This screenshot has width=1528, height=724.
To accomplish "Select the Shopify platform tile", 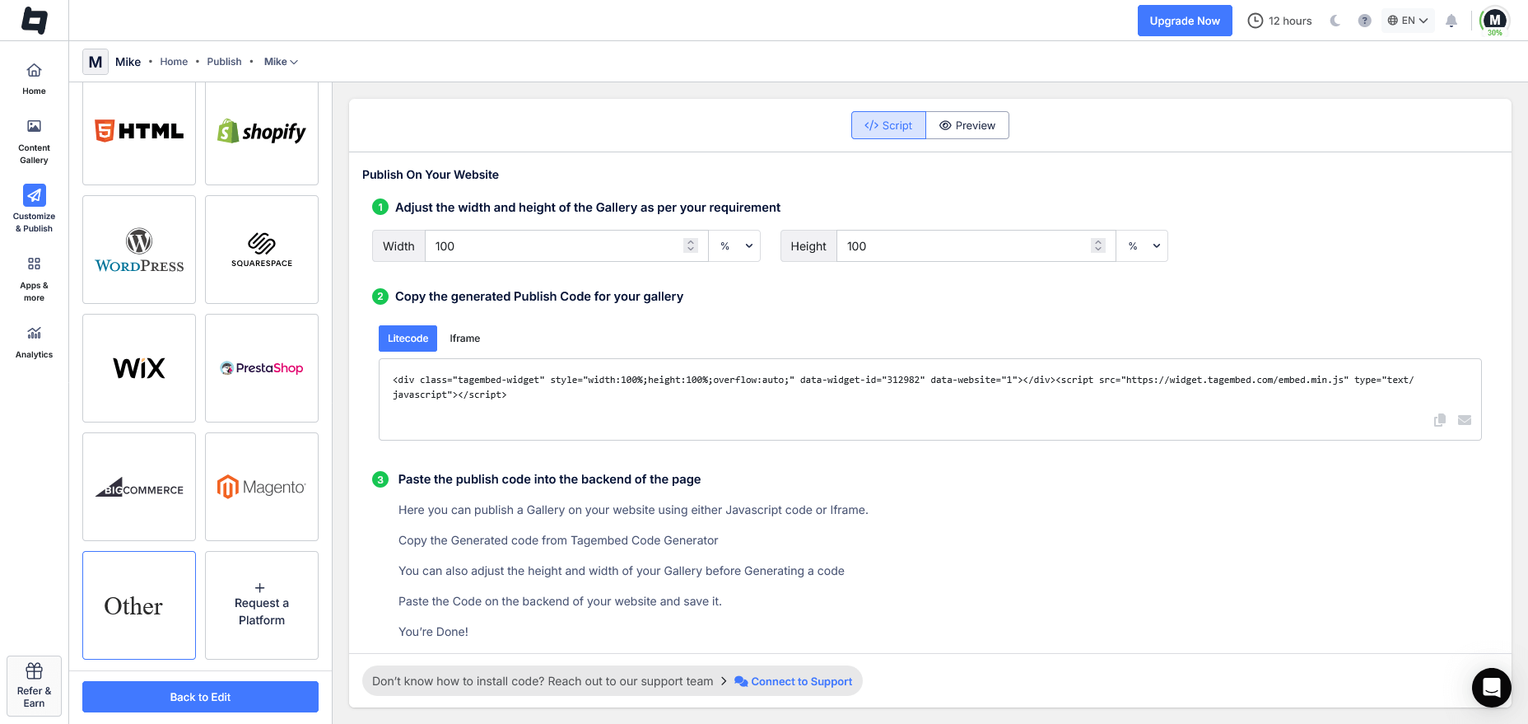I will pos(262,133).
